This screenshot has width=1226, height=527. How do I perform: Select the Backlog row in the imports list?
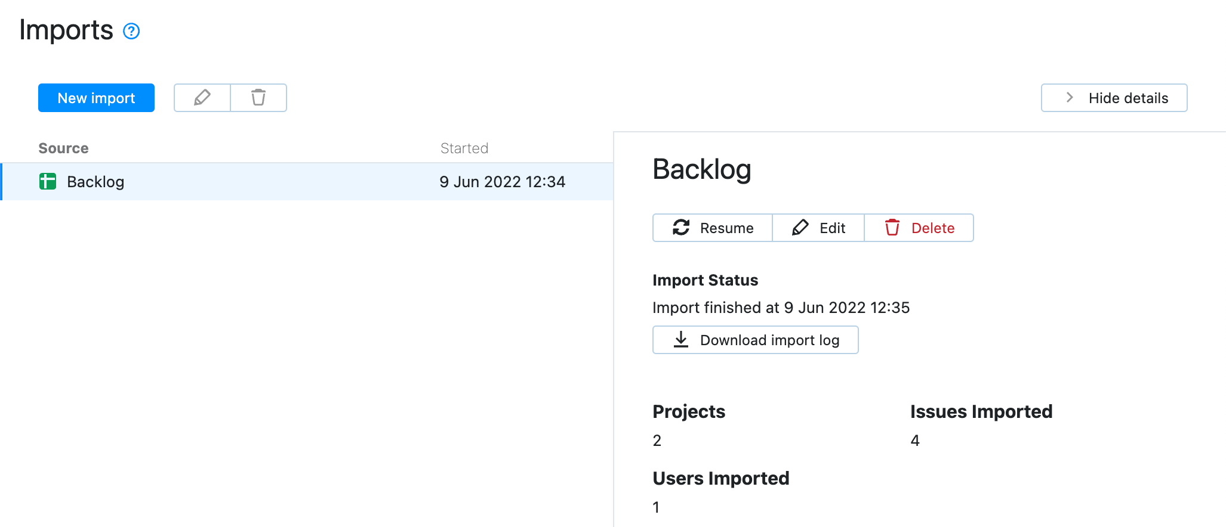pos(239,182)
